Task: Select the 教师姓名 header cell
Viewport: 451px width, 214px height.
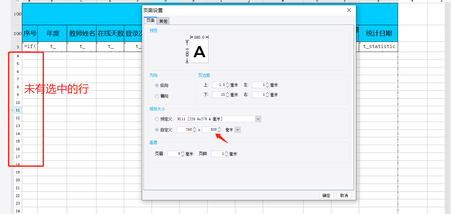Action: [82, 33]
